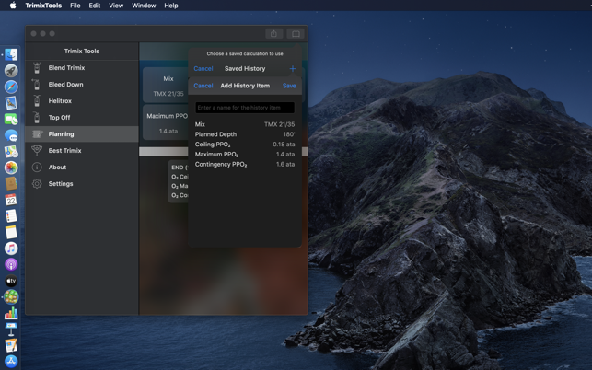Screen dimensions: 592x370
Task: Select the Maximum PPO card behind popover
Action: pyautogui.click(x=166, y=122)
